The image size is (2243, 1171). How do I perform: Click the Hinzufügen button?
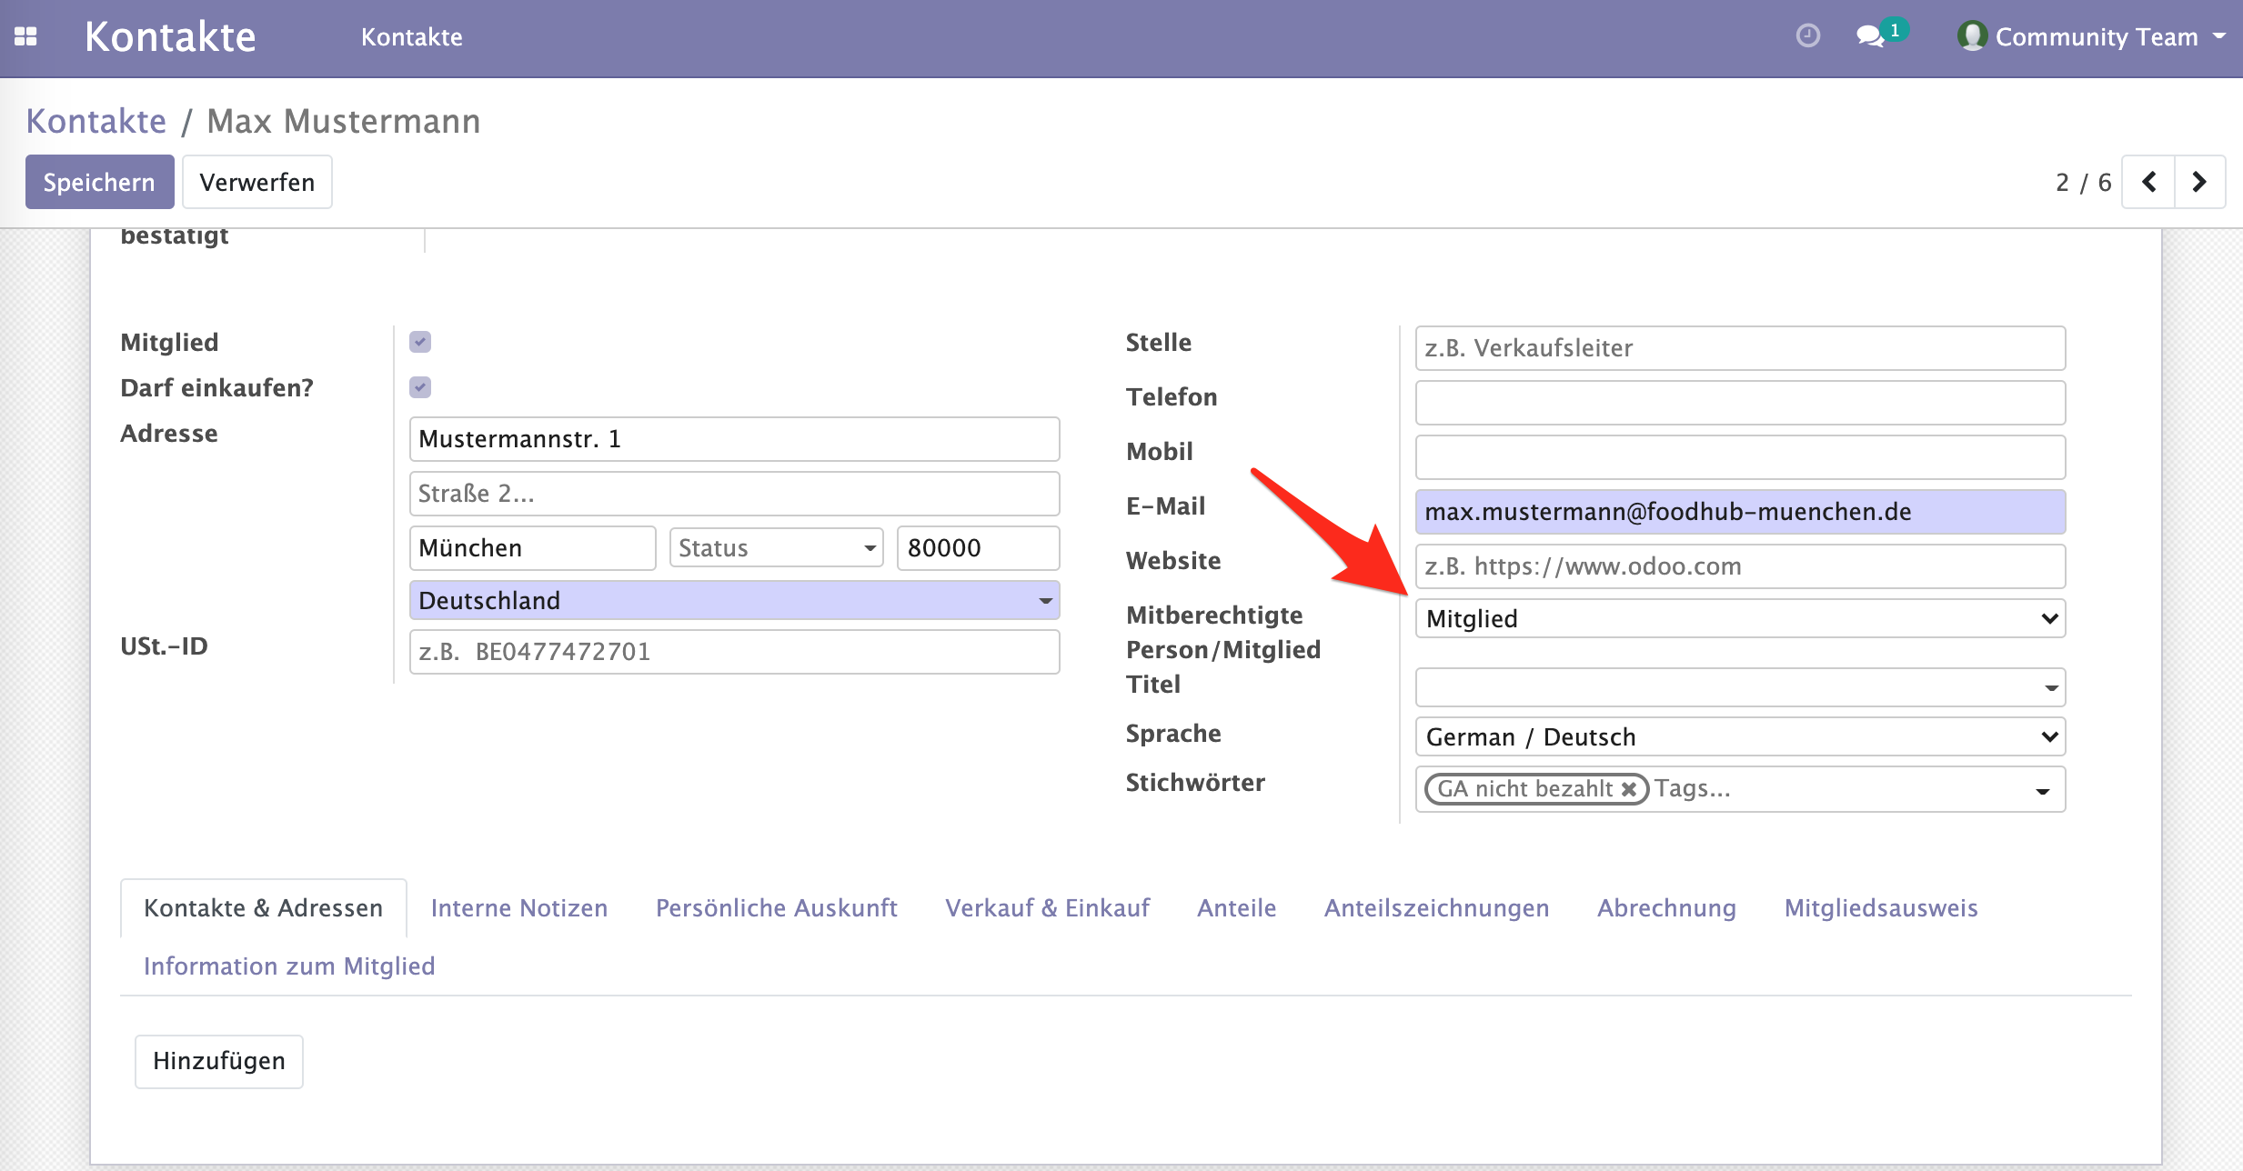pyautogui.click(x=219, y=1061)
